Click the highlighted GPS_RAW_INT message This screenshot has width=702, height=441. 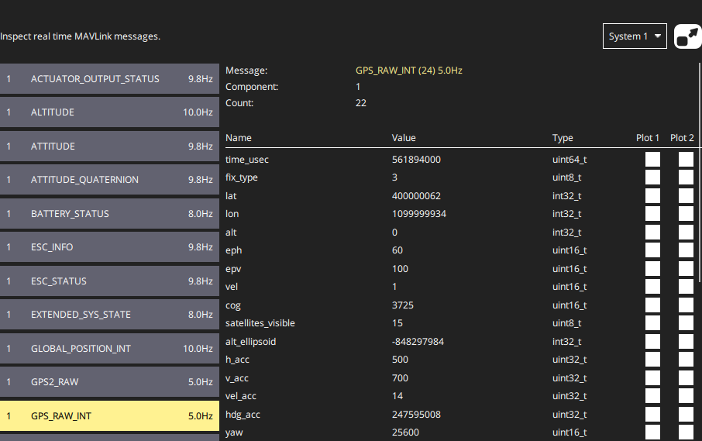click(109, 416)
